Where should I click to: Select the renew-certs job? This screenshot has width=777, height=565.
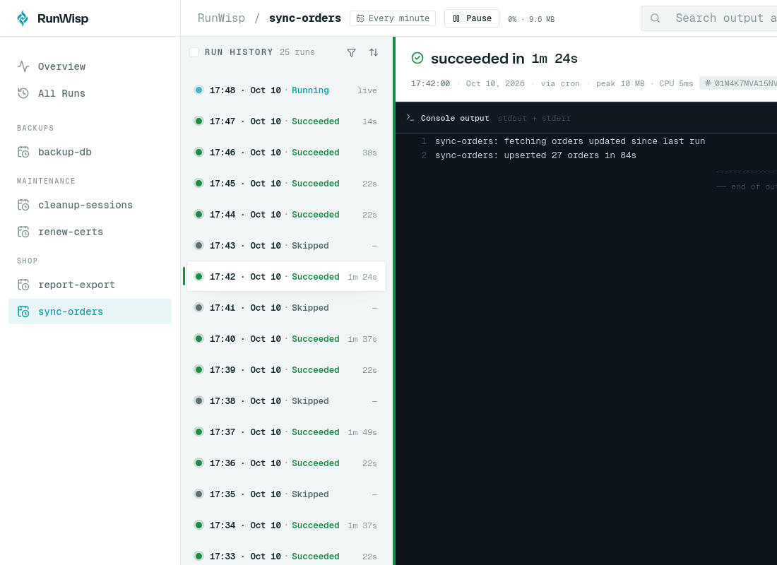tap(90, 232)
